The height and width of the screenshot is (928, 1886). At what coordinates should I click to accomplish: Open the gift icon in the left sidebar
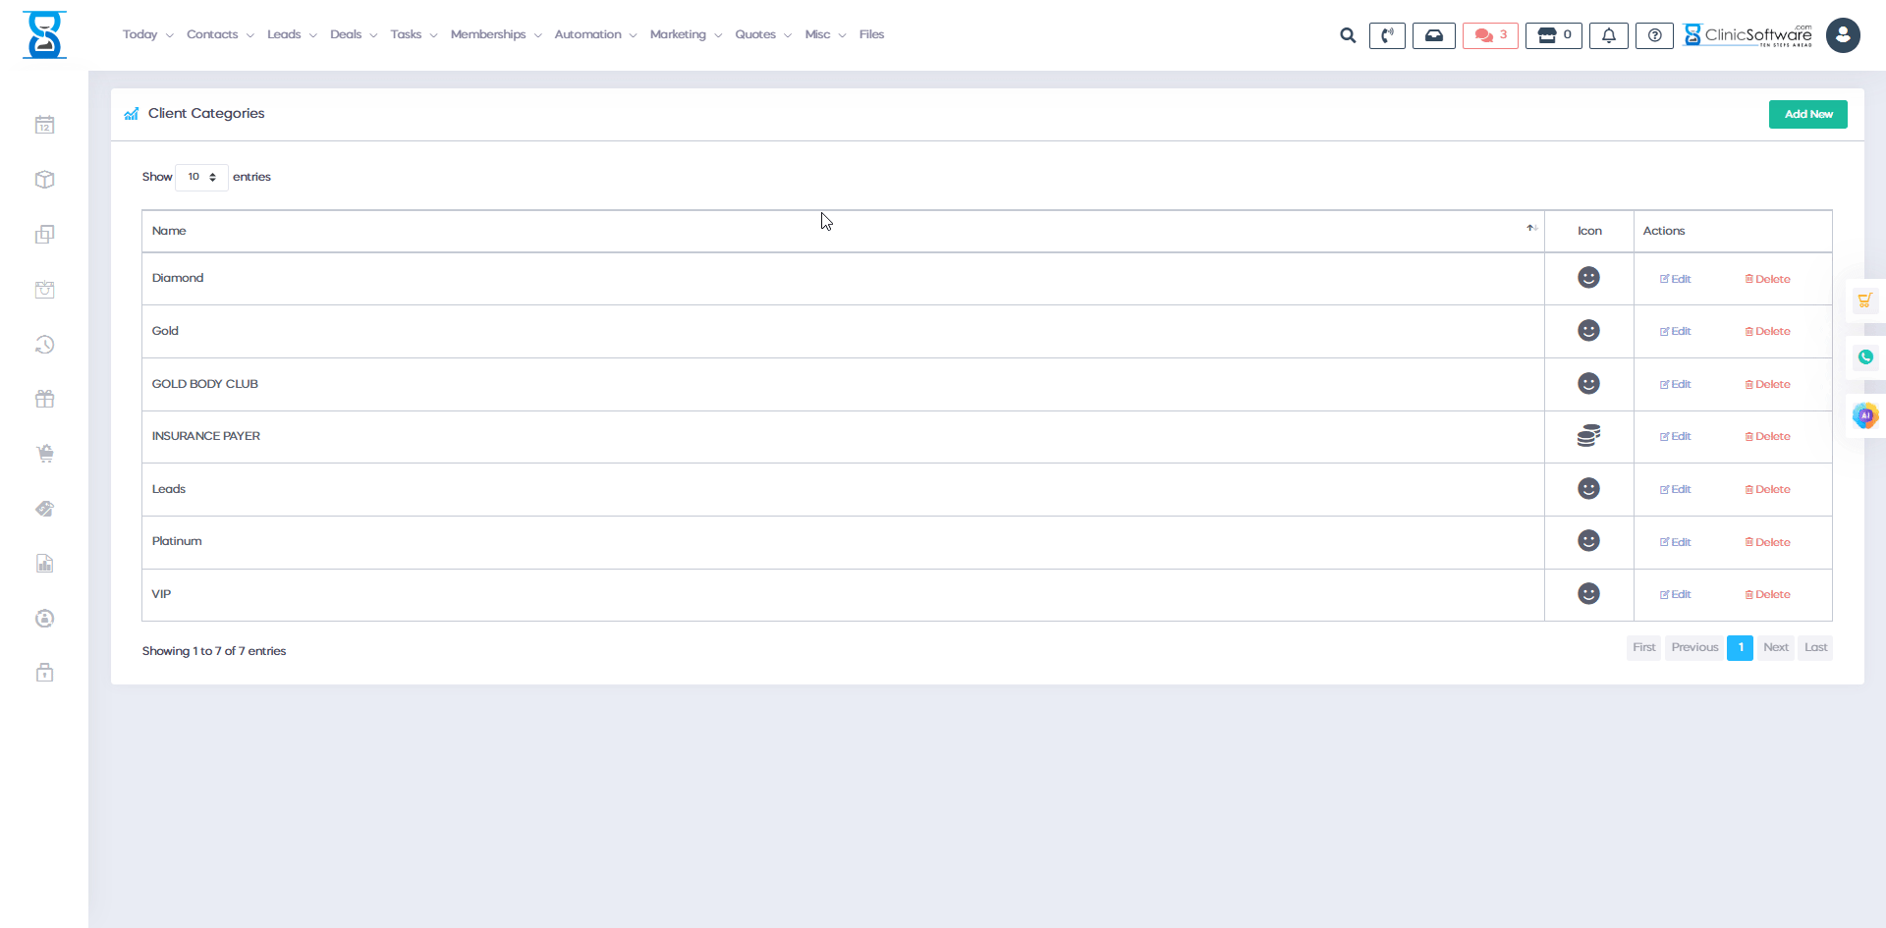pos(45,399)
